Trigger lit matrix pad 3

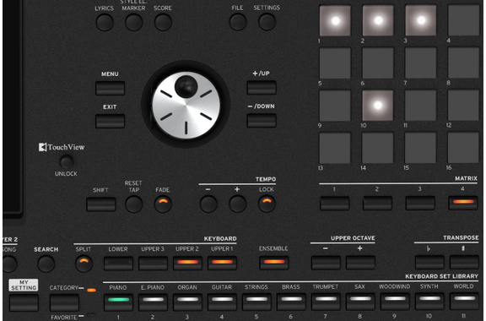420,20
